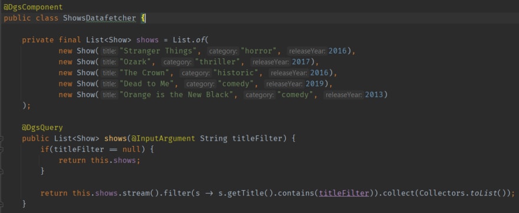Click the @DgsComponent annotation

[x=33, y=7]
